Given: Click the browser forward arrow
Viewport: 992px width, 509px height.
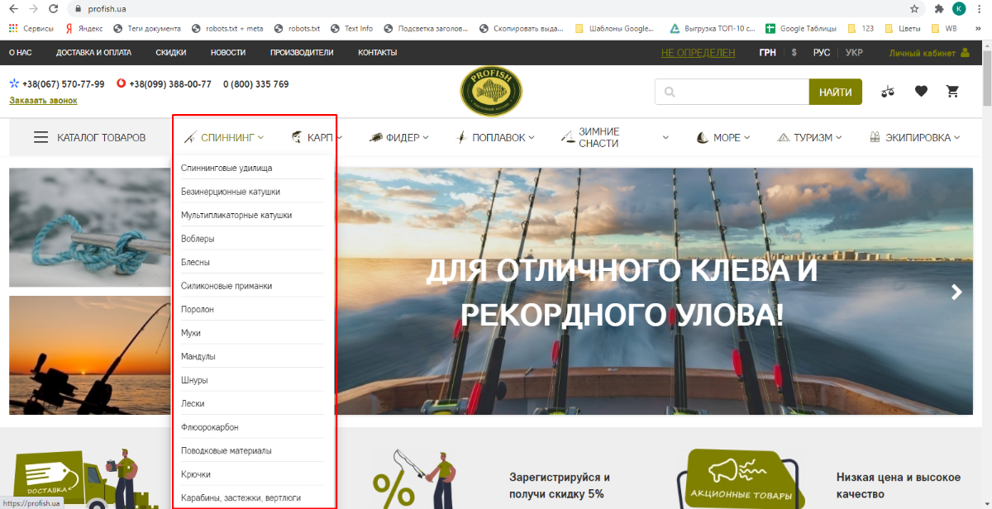Looking at the screenshot, I should coord(33,8).
